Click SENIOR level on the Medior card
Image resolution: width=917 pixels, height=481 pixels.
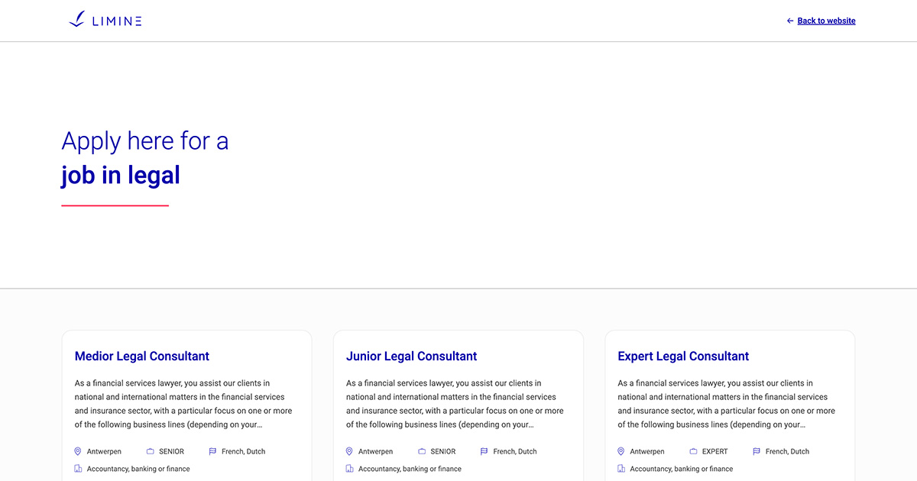click(x=171, y=451)
